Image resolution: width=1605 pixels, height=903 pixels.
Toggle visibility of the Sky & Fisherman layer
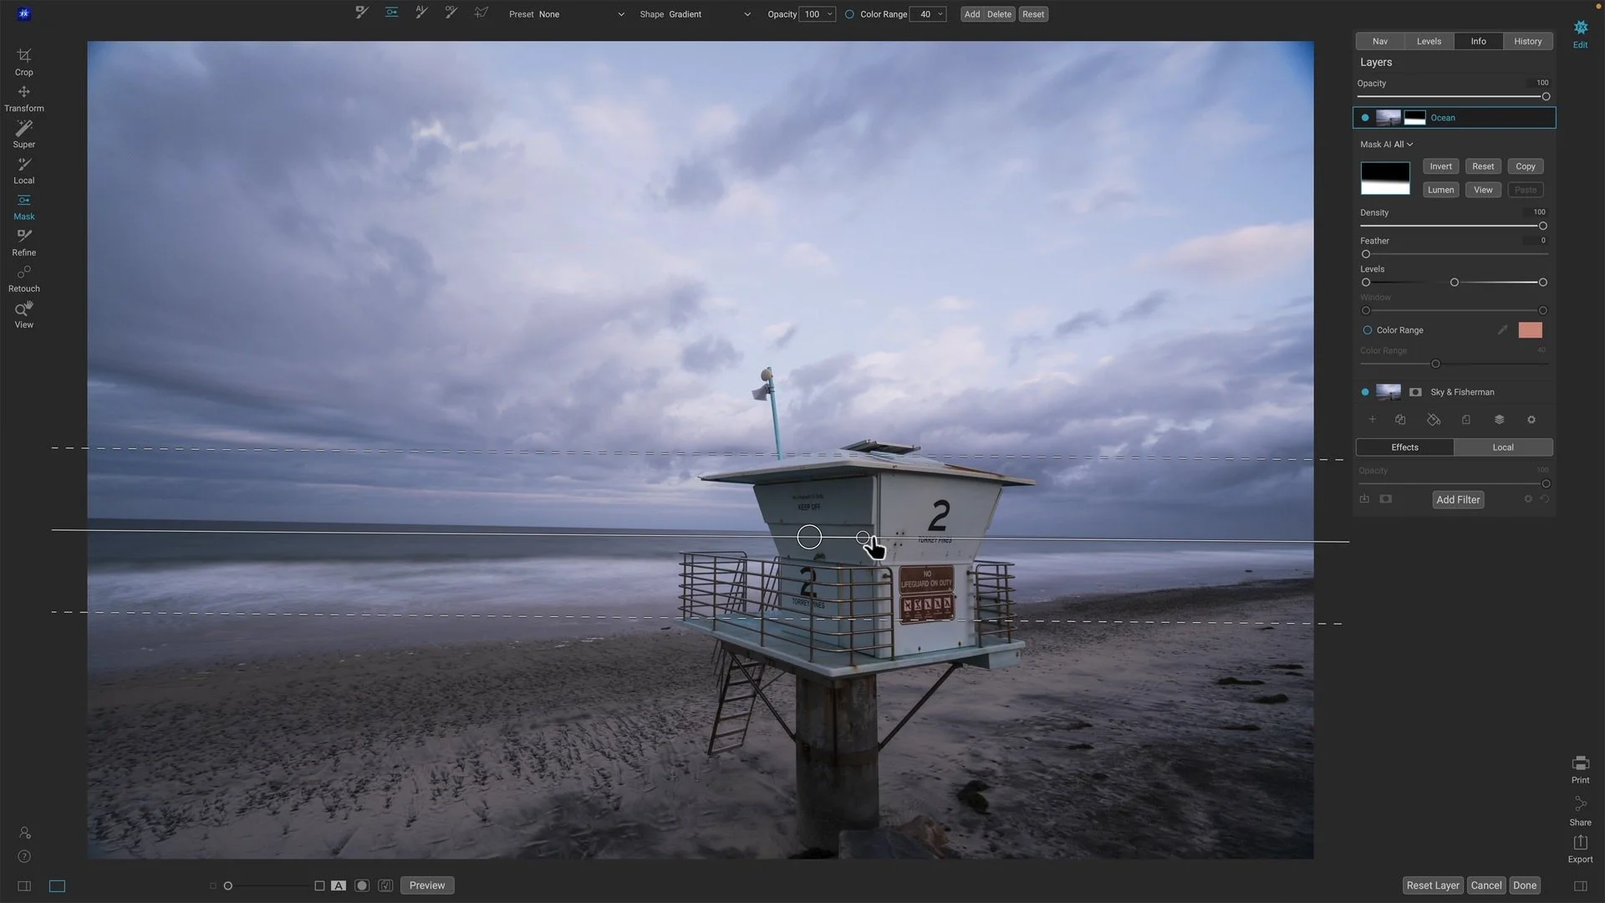click(1366, 391)
